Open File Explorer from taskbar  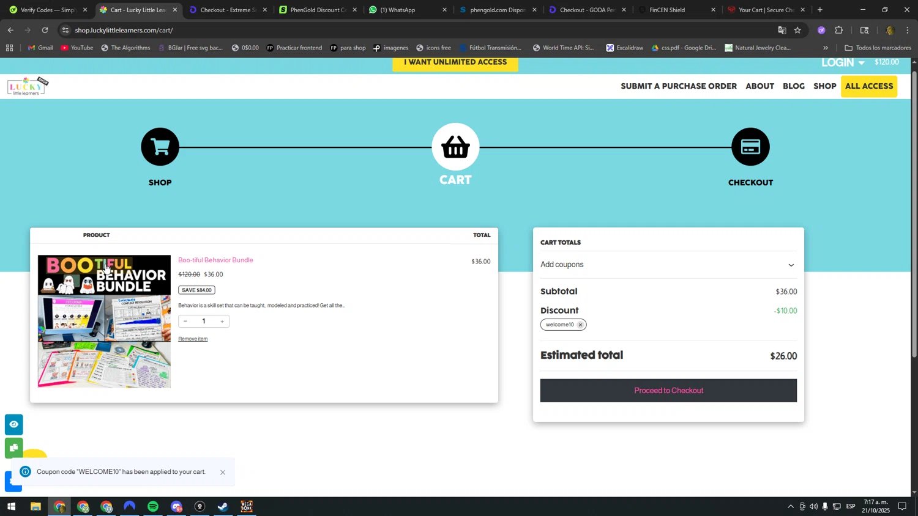(35, 507)
